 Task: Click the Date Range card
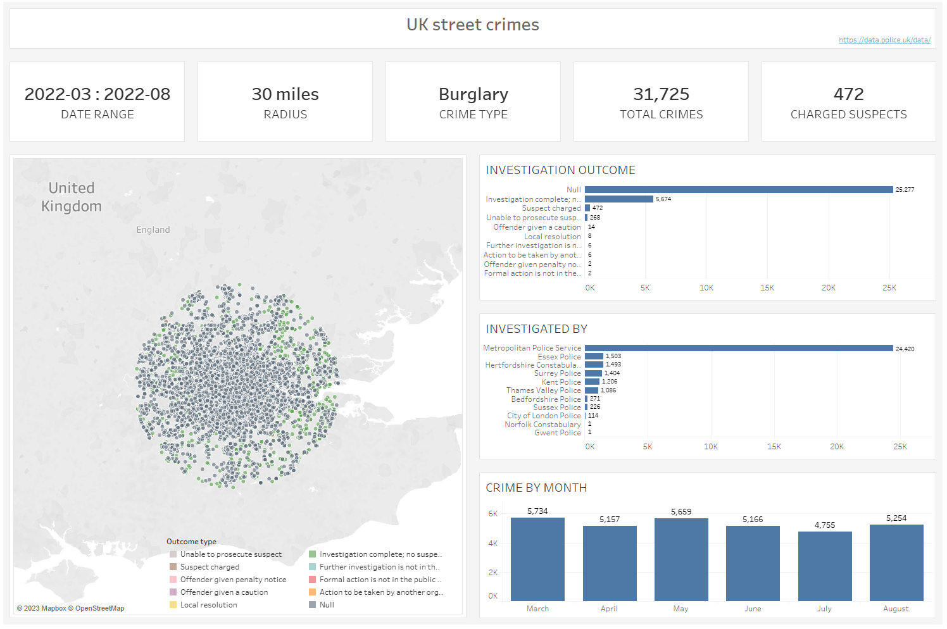coord(97,102)
